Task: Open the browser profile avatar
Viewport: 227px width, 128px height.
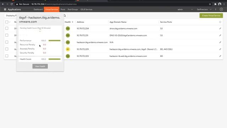Action: point(220,4)
